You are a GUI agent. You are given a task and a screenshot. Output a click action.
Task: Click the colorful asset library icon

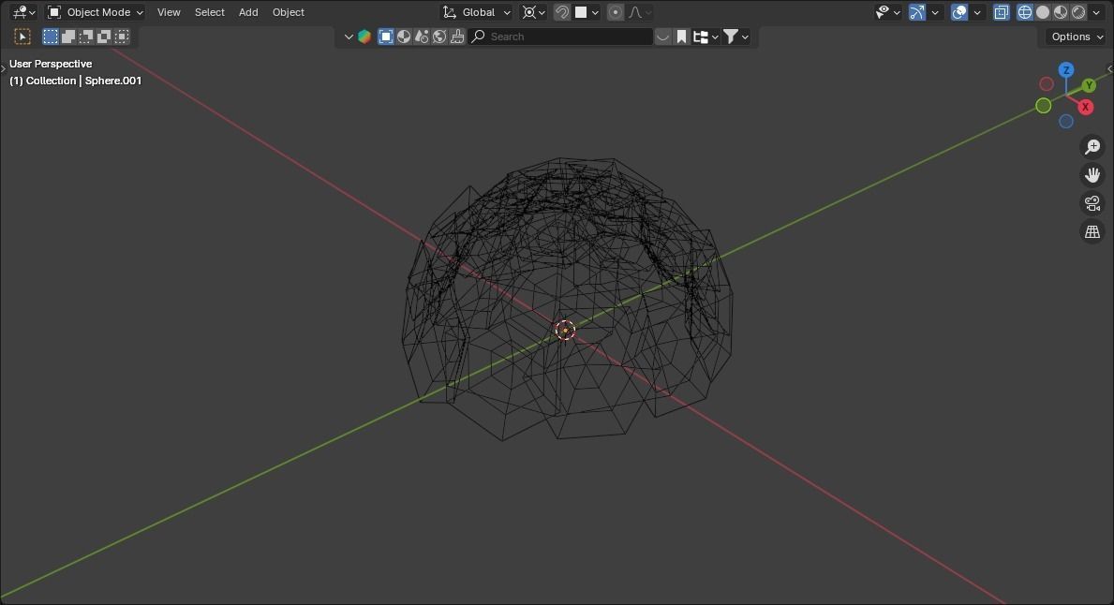(364, 37)
